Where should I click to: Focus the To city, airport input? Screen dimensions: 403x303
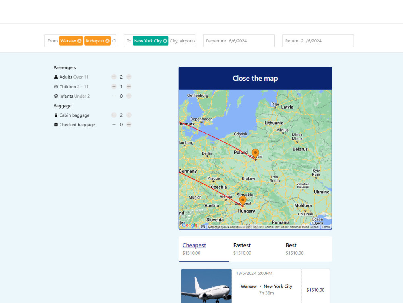[x=182, y=41]
